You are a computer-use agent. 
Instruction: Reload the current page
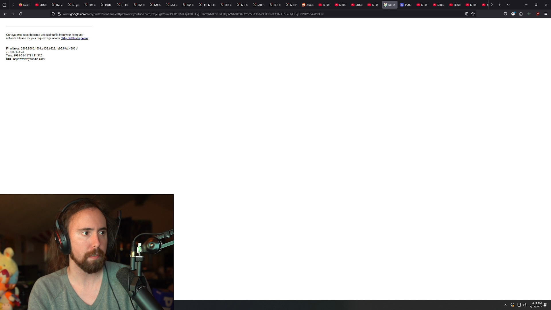21,14
